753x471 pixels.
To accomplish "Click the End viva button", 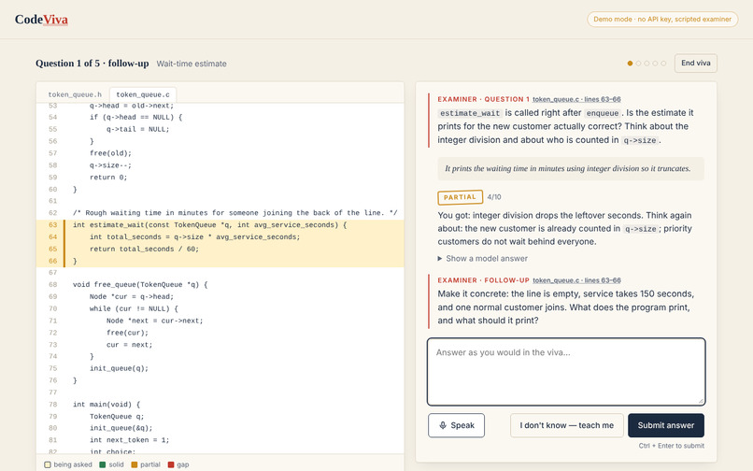I will tap(695, 63).
